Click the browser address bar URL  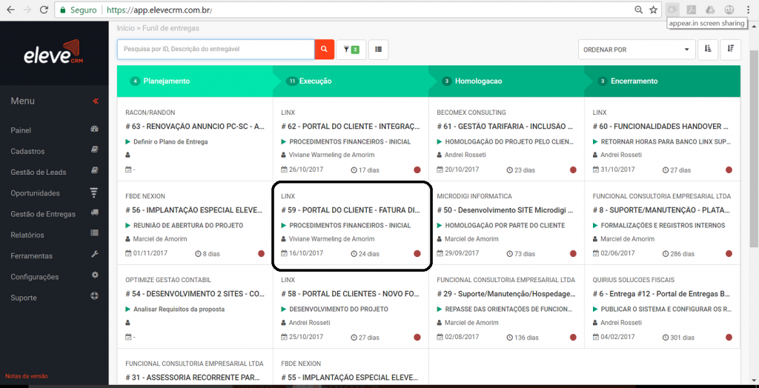(x=159, y=10)
